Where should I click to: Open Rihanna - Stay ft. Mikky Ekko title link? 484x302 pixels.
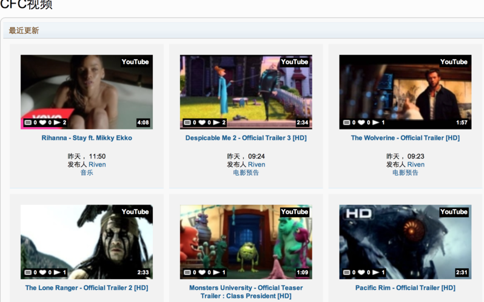point(87,138)
